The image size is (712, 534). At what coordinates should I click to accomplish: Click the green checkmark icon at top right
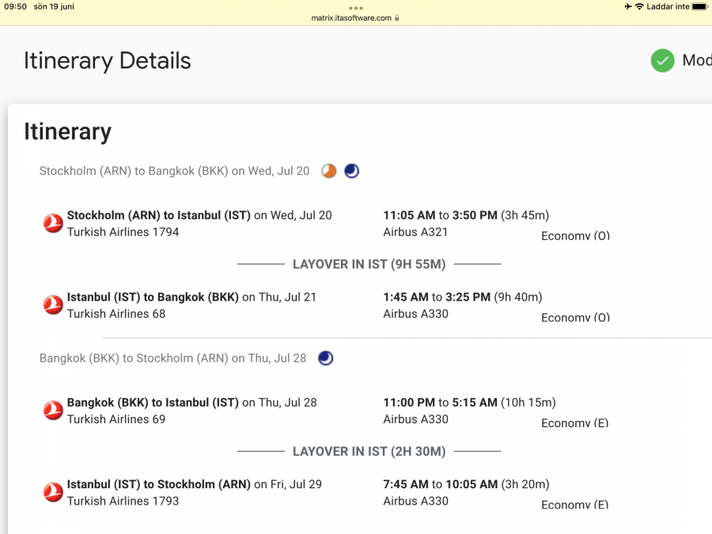[662, 61]
